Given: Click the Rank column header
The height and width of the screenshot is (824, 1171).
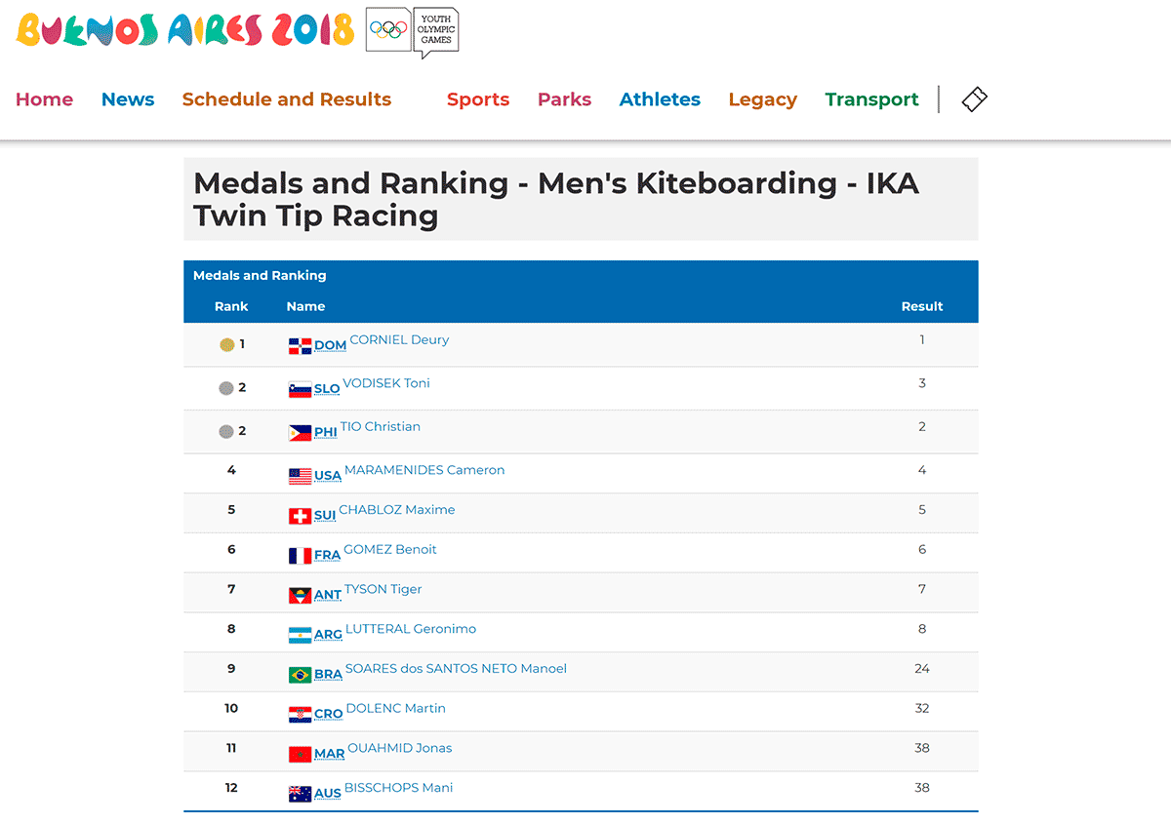Looking at the screenshot, I should (231, 306).
